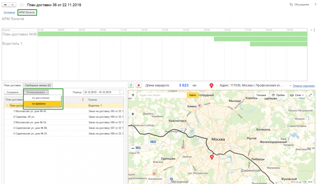Screen dimensions: 317x184
Task: Click the red X delete icon
Action: [x=139, y=85]
